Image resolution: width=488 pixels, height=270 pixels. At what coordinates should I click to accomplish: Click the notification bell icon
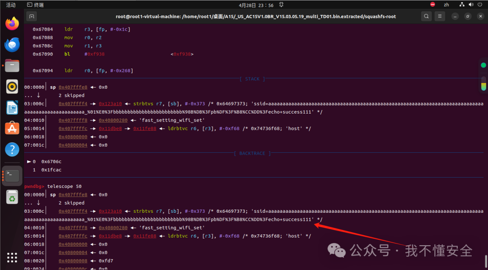281,5
